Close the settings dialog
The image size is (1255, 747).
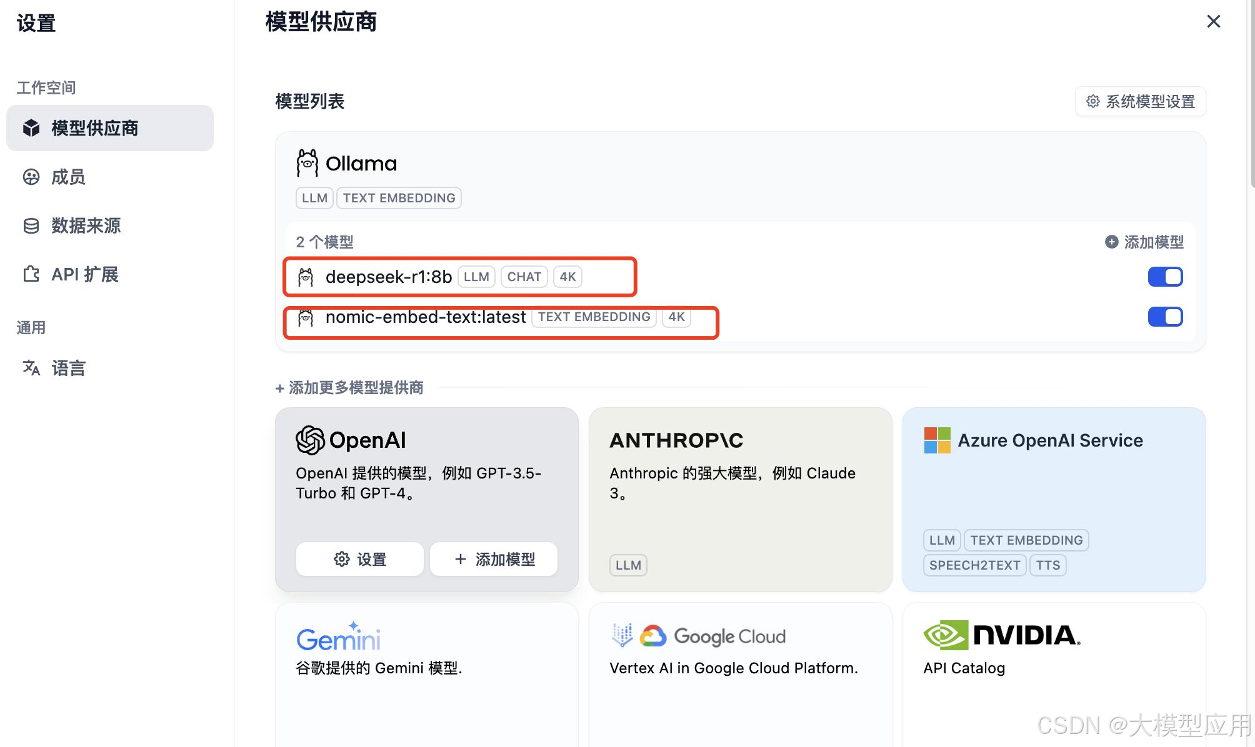[1213, 22]
